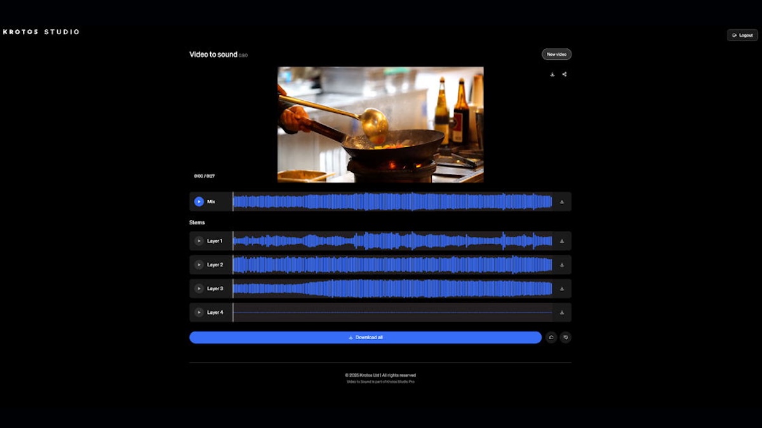The height and width of the screenshot is (428, 762).
Task: Download the Layer 3 stem
Action: tap(561, 288)
